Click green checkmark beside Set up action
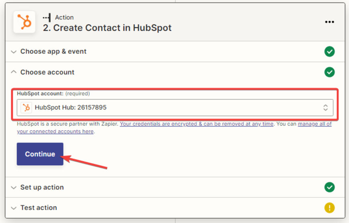Screen dimensions: 349x223 pyautogui.click(x=329, y=187)
